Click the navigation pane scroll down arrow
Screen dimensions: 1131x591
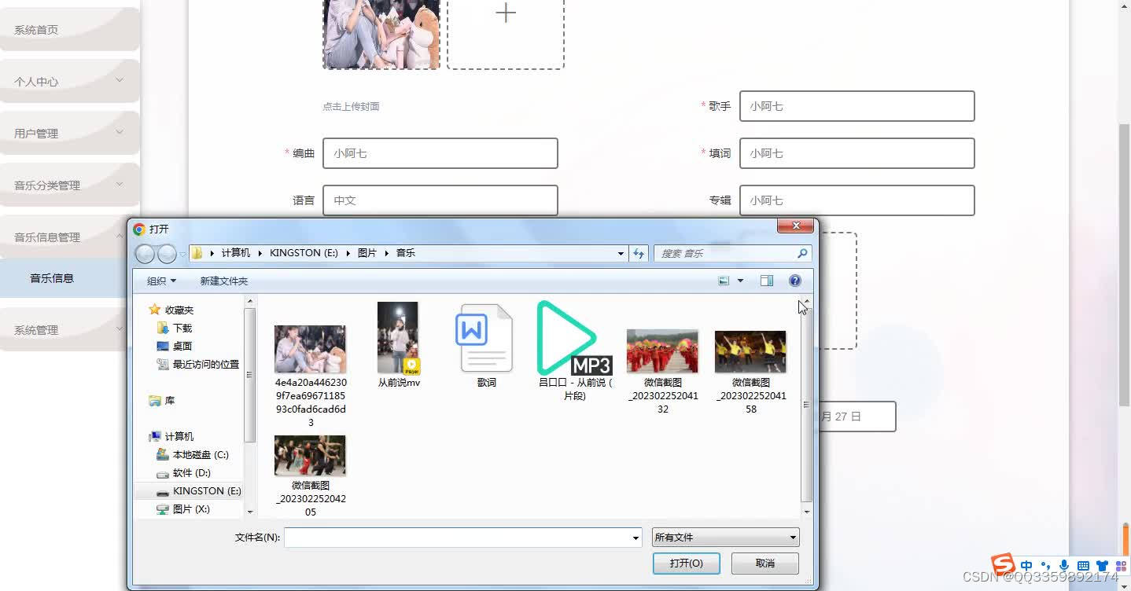(250, 512)
